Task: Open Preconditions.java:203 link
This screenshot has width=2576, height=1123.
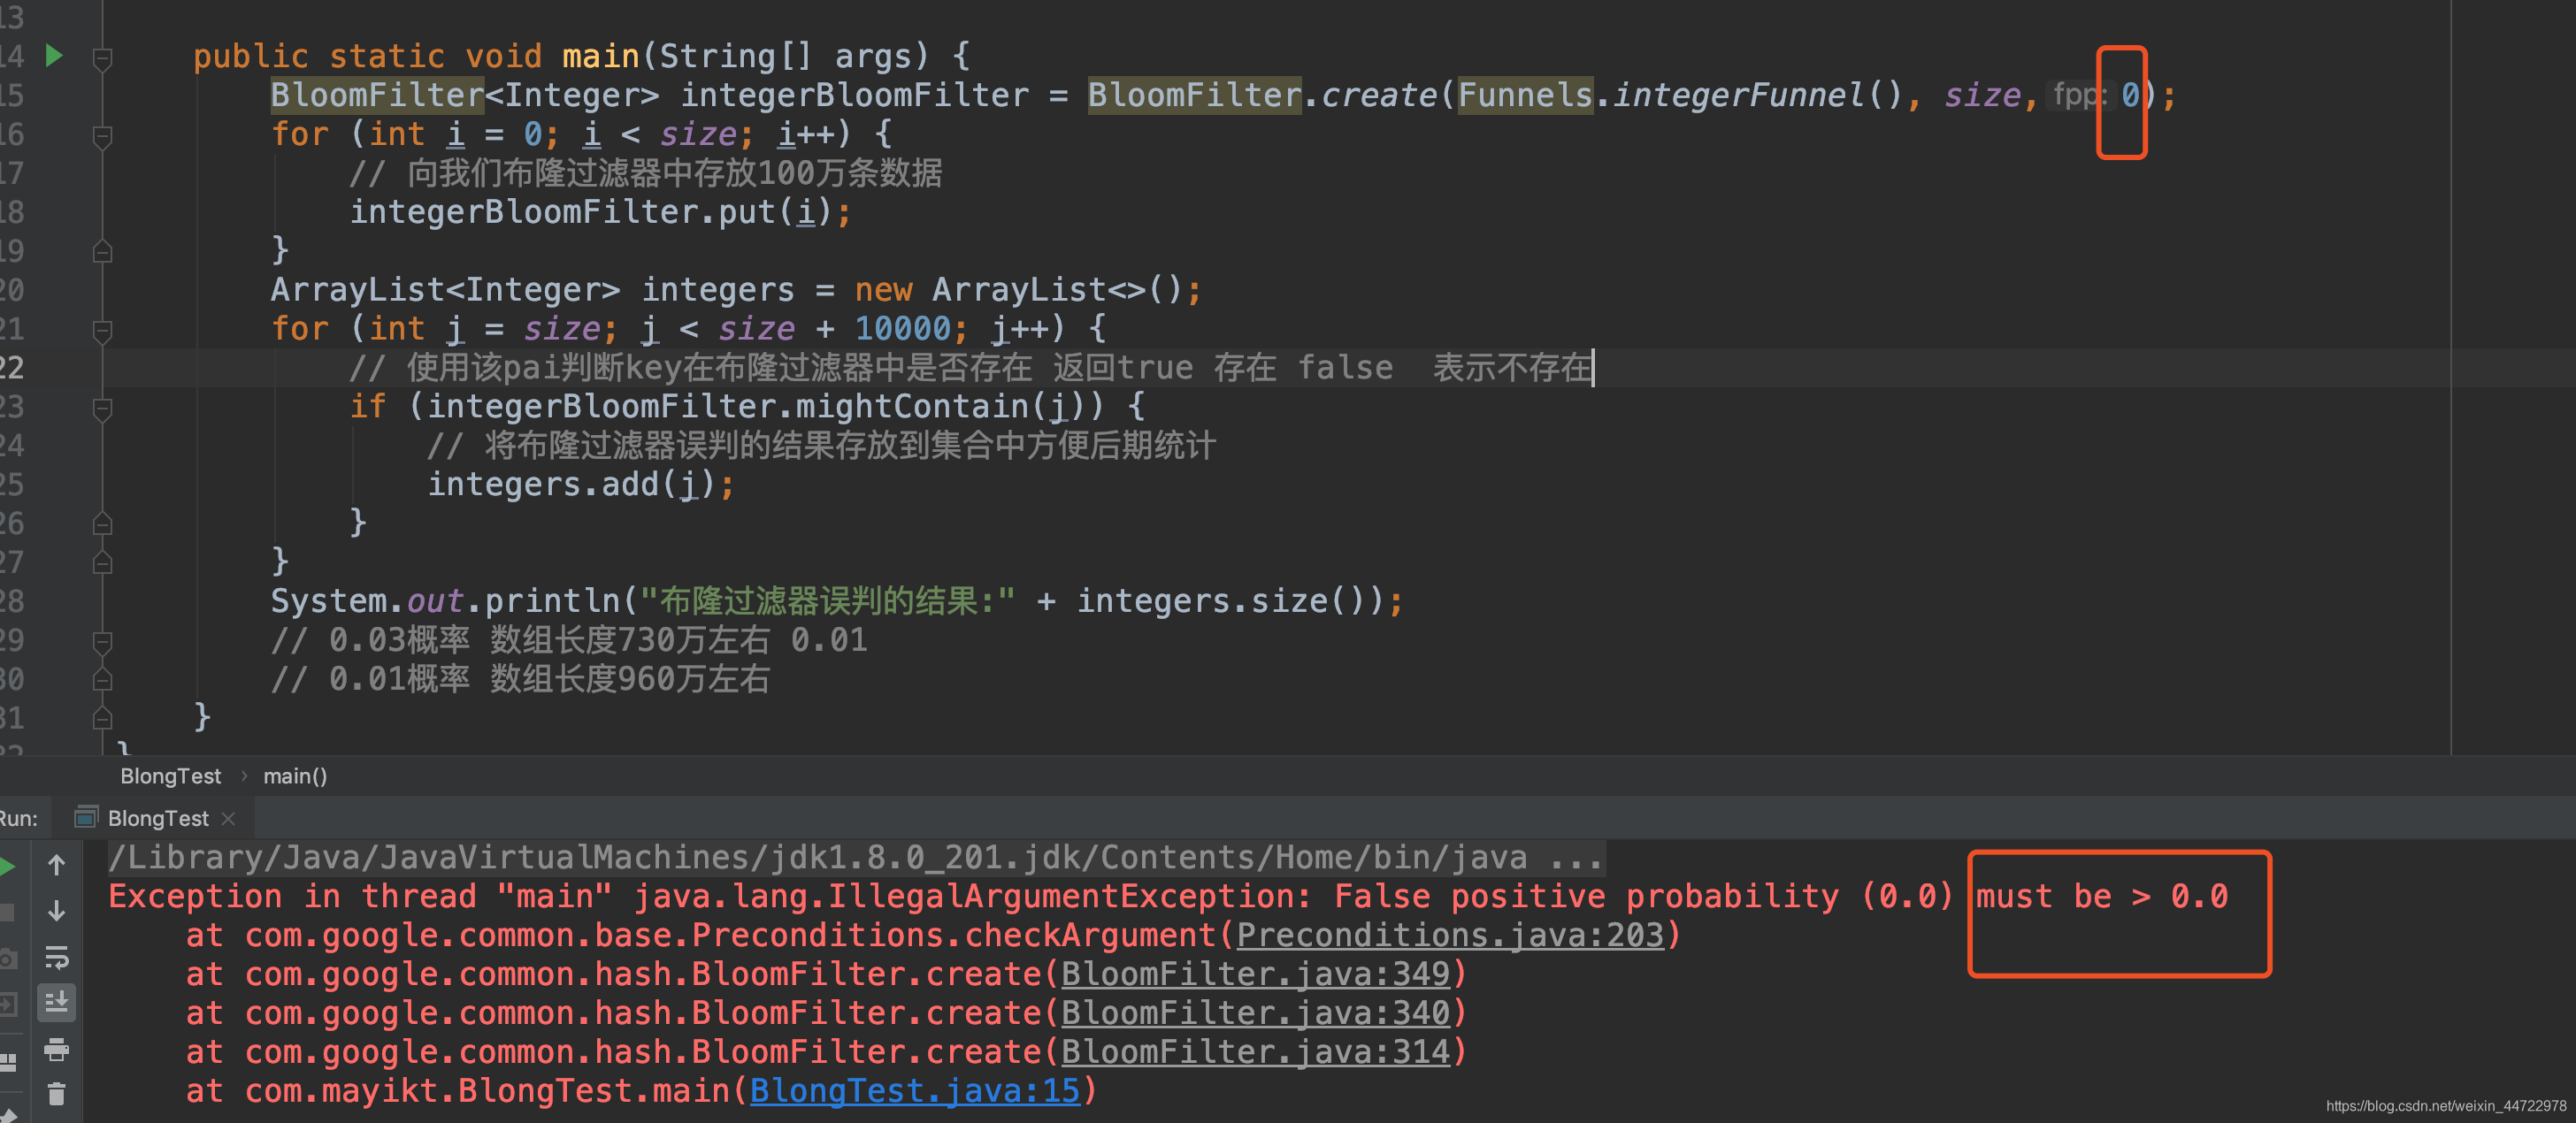Action: pos(1449,935)
